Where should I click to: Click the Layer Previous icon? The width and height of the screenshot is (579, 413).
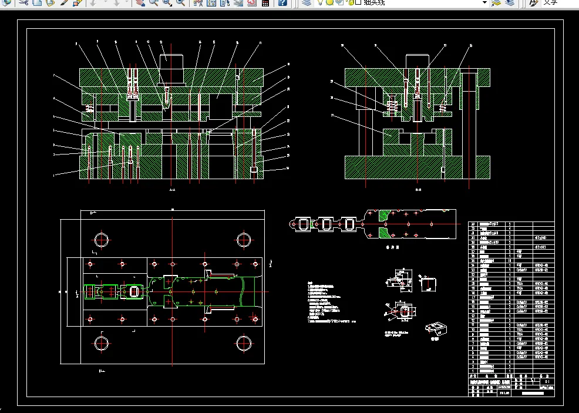510,2
